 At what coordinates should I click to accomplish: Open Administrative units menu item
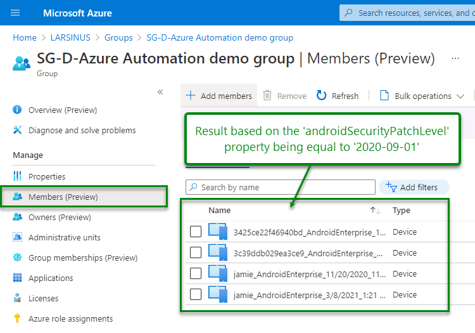(x=64, y=237)
